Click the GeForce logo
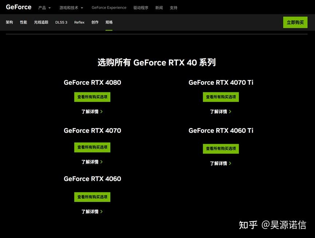 click(19, 7)
